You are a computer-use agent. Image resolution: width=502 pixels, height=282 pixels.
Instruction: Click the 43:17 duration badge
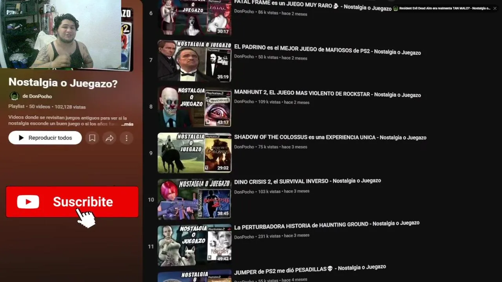(223, 122)
